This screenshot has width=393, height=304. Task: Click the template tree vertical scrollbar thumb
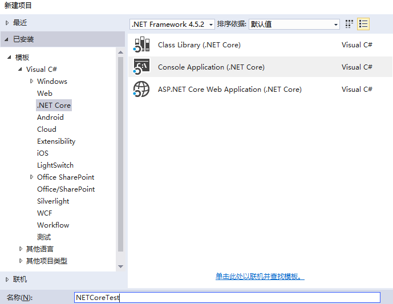120,154
